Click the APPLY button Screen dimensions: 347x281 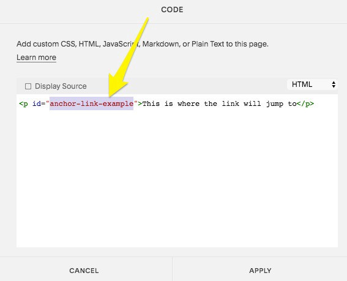(260, 271)
